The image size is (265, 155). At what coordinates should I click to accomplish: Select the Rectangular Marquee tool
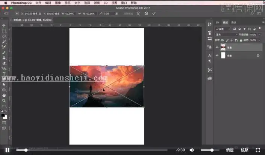[x=4, y=31]
